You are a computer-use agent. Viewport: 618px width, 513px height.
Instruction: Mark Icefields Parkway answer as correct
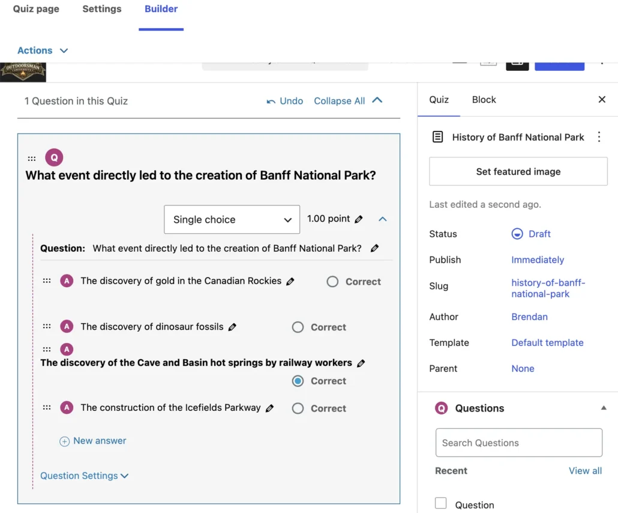(298, 408)
